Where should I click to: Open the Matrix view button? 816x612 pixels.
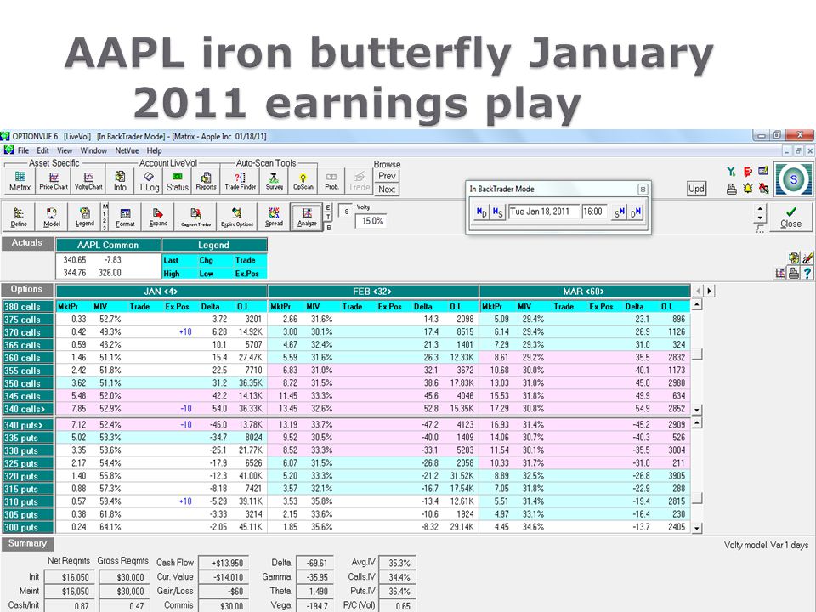tap(20, 182)
